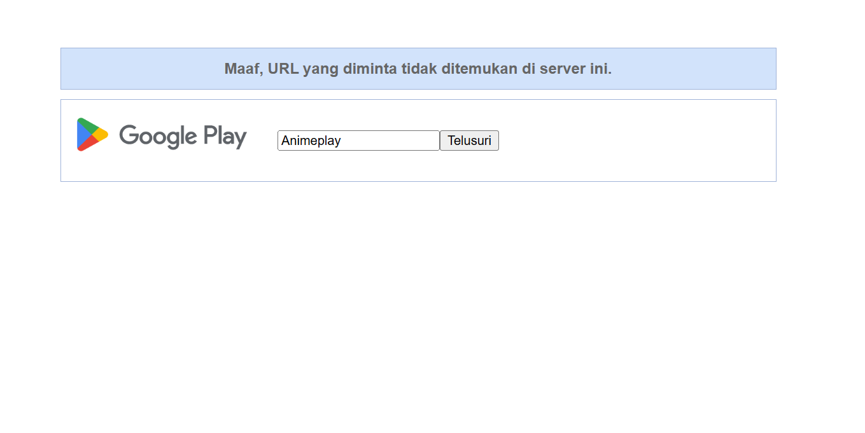The width and height of the screenshot is (865, 433).
Task: Click the "Play" word in the logo
Action: click(x=225, y=136)
